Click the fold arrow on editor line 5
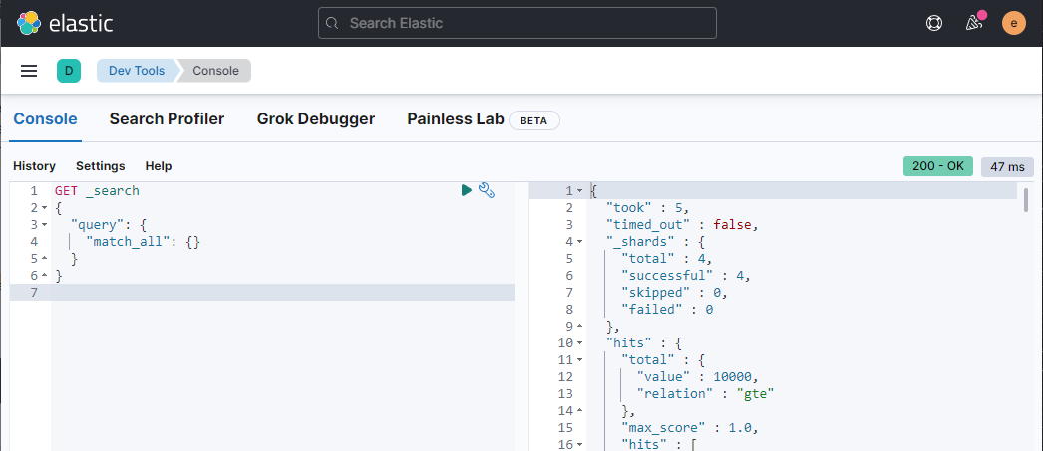 (x=44, y=259)
